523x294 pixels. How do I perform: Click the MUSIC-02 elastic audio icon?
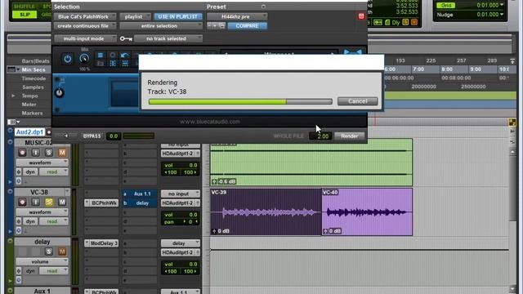(x=19, y=180)
